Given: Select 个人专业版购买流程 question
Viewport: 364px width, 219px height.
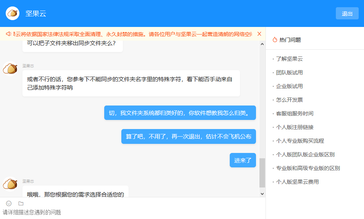Looking at the screenshot, I should tap(300, 141).
